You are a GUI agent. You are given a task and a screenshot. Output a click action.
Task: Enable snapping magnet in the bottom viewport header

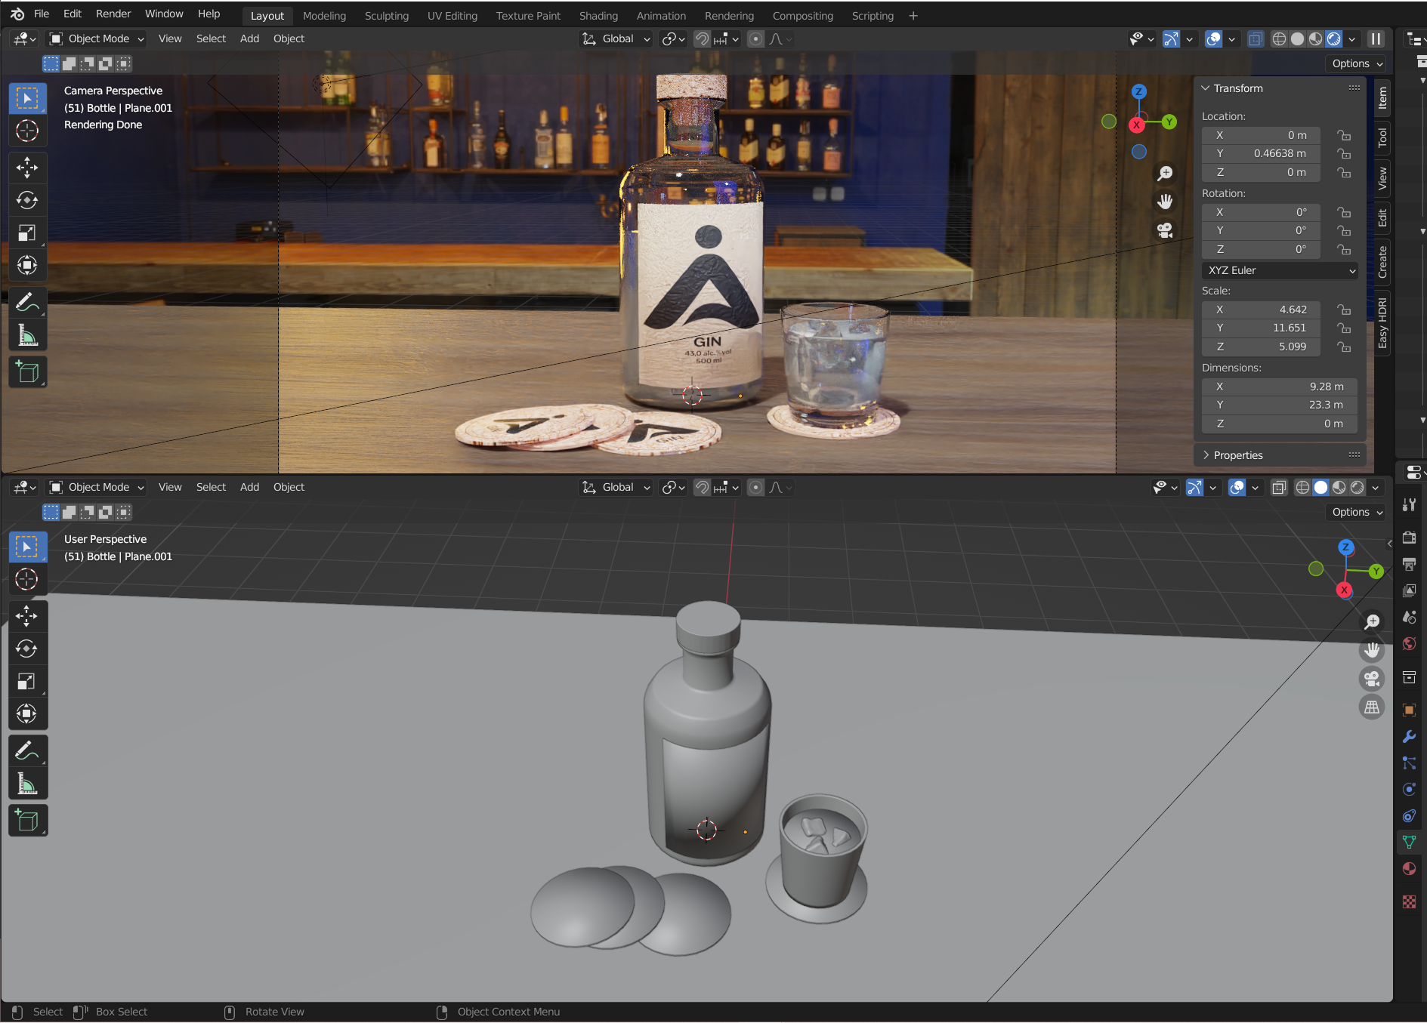[701, 487]
